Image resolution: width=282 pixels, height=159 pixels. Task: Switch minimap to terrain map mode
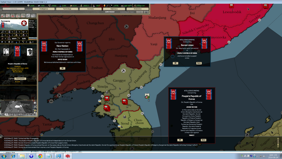point(3,114)
